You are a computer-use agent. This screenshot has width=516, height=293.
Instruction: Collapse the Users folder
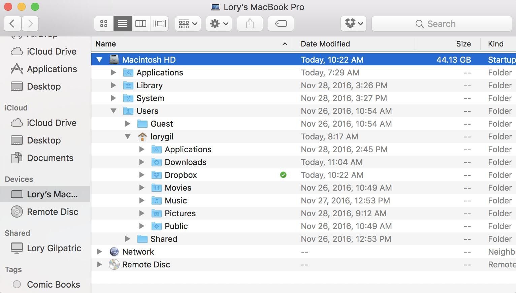113,111
